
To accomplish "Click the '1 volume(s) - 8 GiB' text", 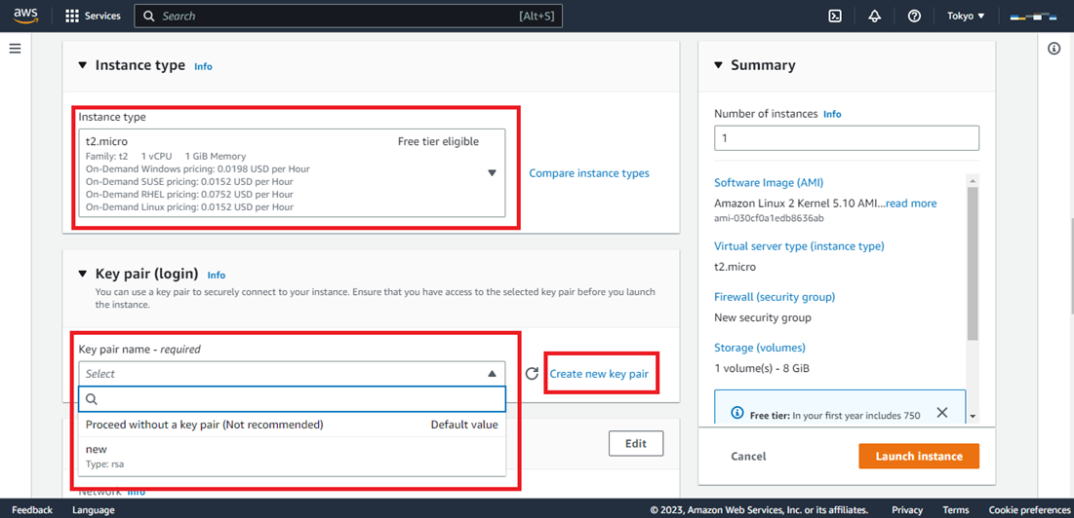I will 762,368.
